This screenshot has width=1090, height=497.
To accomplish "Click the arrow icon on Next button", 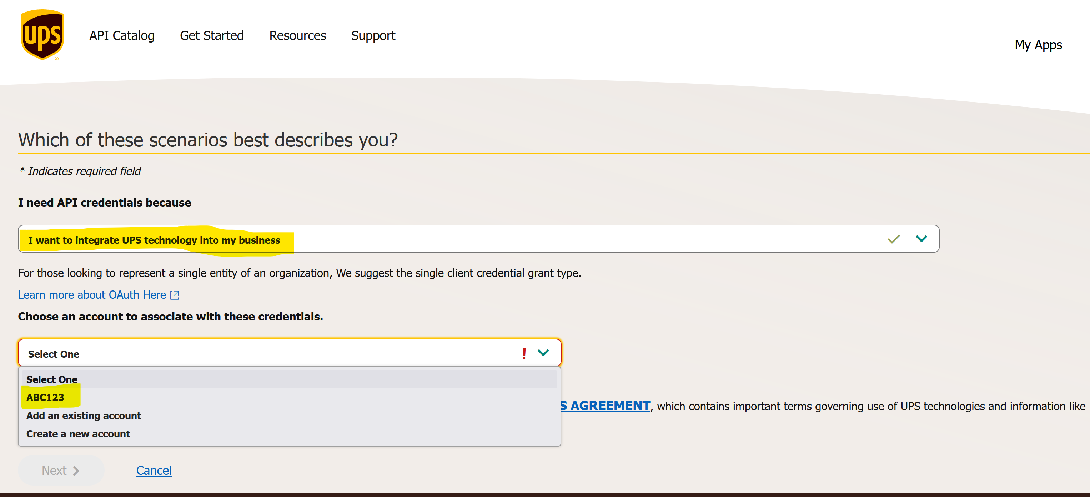I will click(x=76, y=471).
